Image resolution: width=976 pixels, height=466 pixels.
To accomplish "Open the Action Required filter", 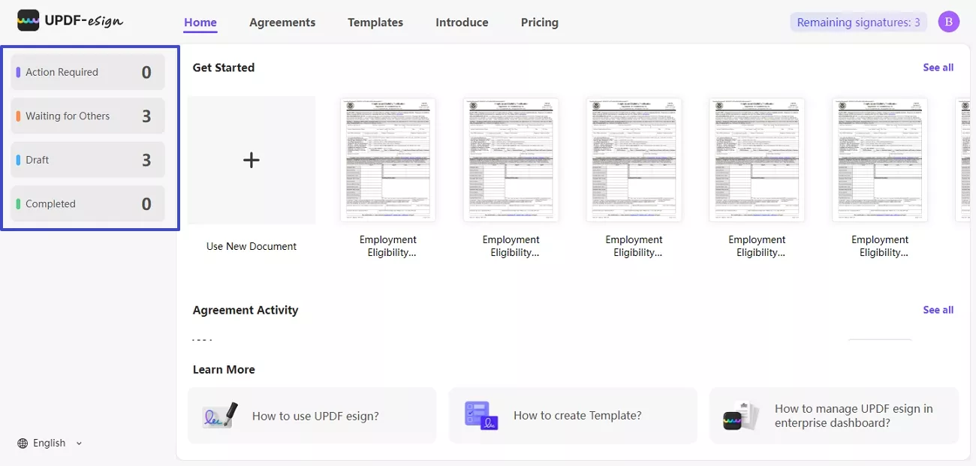I will coord(88,72).
